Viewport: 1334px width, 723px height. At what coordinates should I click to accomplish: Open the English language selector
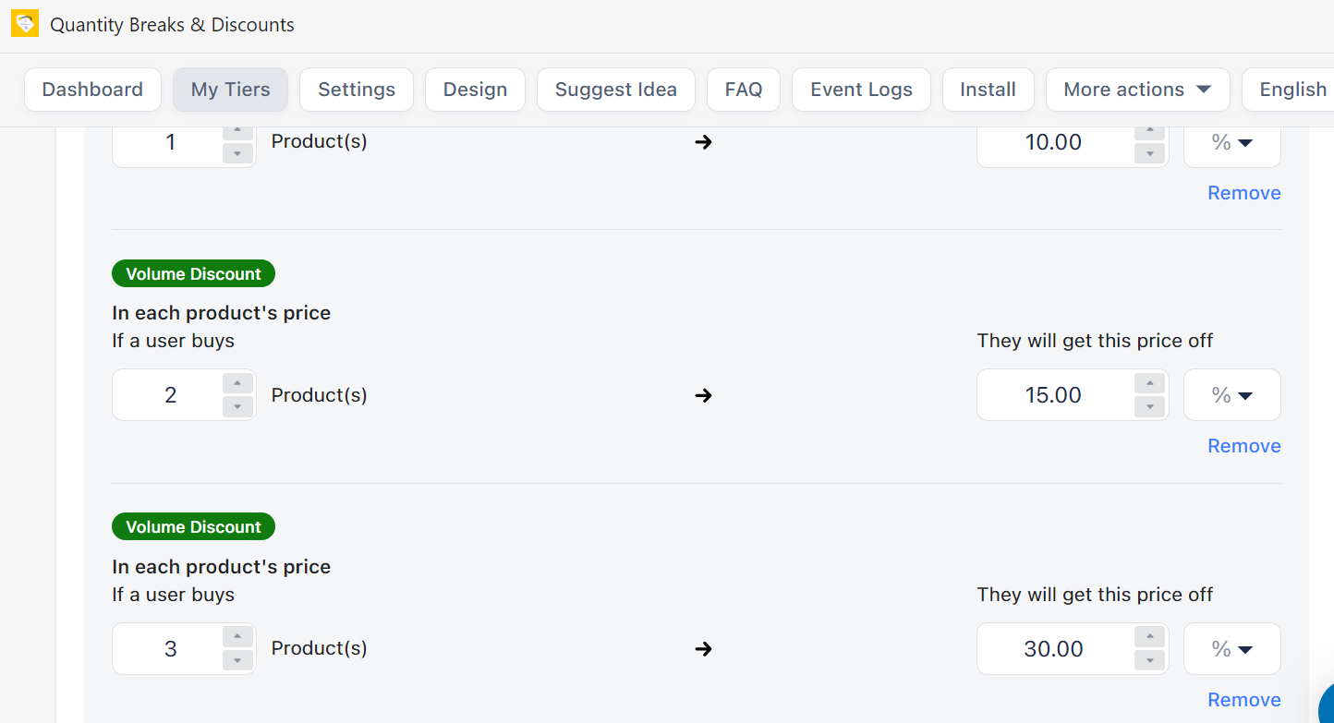coord(1292,90)
